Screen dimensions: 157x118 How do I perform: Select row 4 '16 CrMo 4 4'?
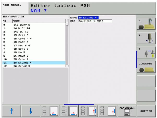pos(34,38)
